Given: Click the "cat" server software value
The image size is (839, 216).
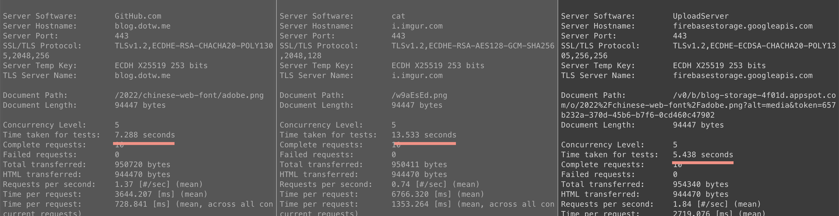Looking at the screenshot, I should tap(398, 16).
